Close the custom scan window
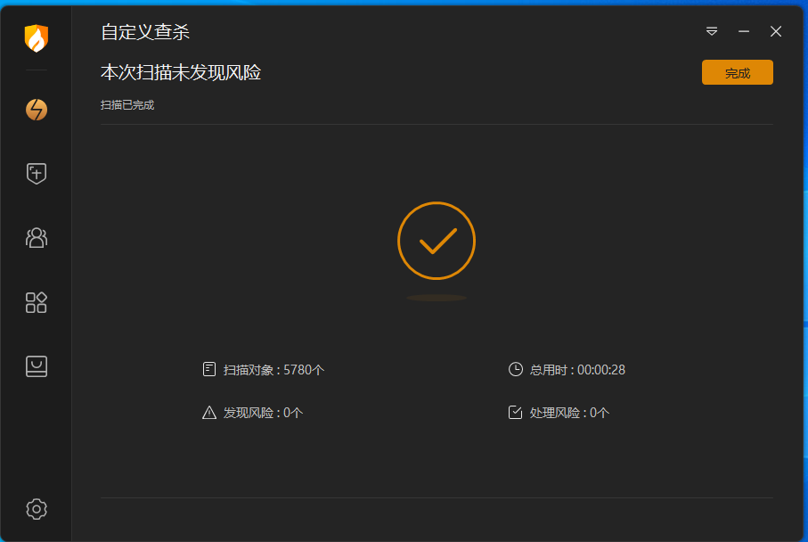This screenshot has width=808, height=542. [776, 31]
